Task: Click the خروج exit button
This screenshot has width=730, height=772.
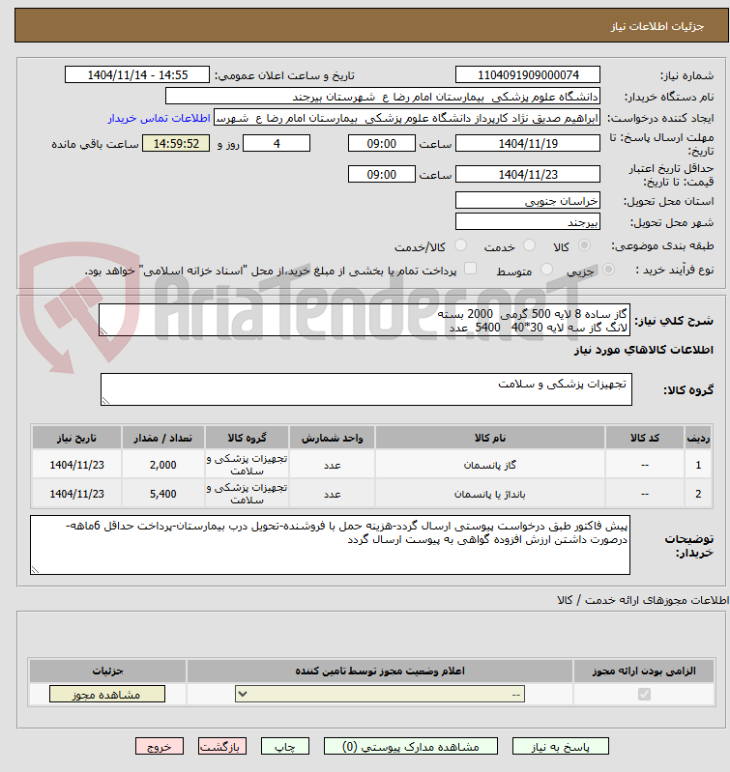Action: tap(160, 747)
